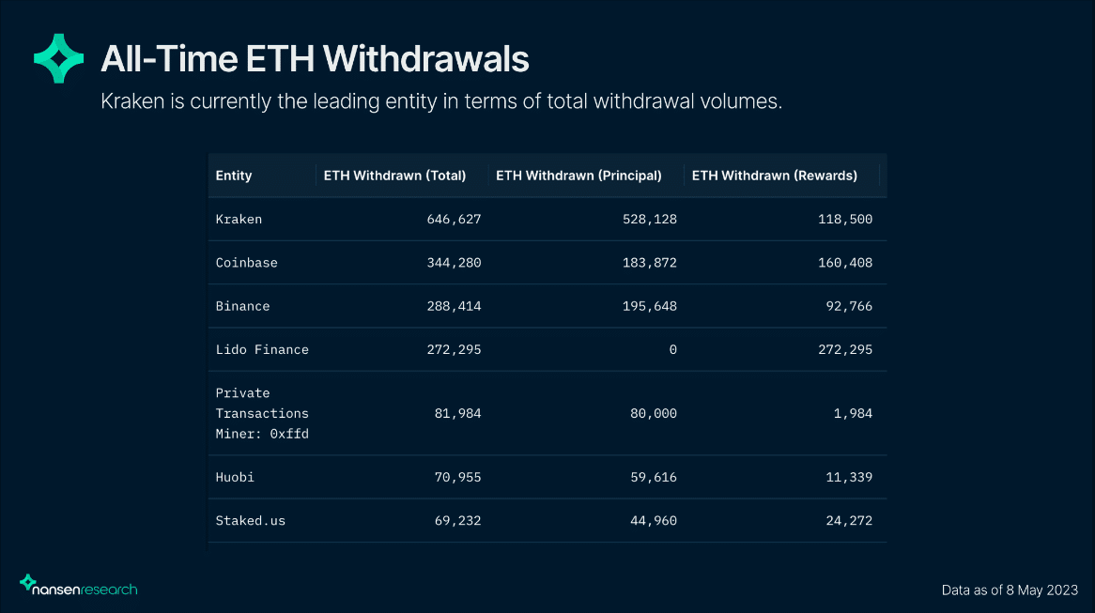
Task: Click Binance's principal value 195,648
Action: [x=649, y=306]
